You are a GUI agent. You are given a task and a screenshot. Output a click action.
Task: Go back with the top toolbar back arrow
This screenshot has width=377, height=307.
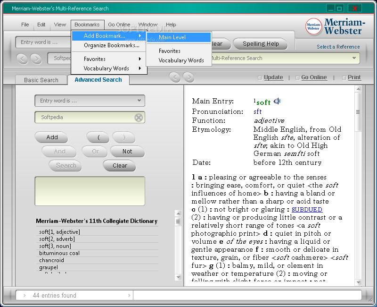pyautogui.click(x=22, y=59)
